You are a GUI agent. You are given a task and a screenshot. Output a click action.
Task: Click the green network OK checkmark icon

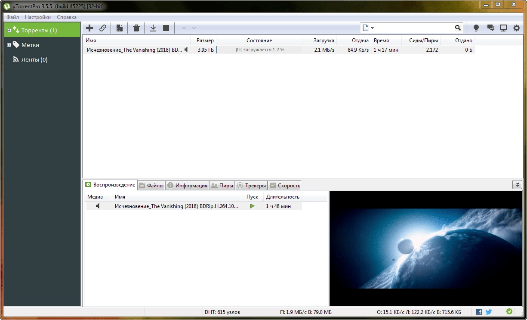tap(509, 311)
